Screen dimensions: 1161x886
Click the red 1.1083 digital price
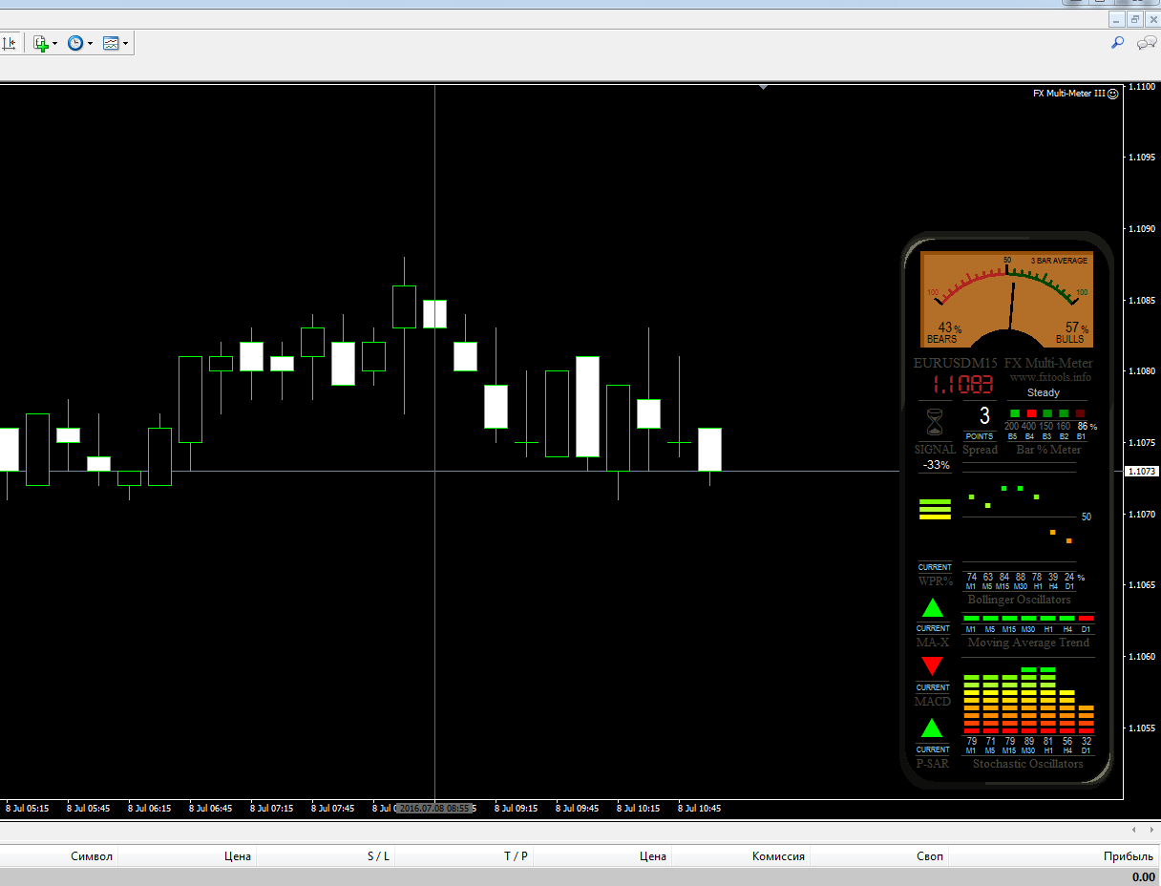pyautogui.click(x=962, y=386)
